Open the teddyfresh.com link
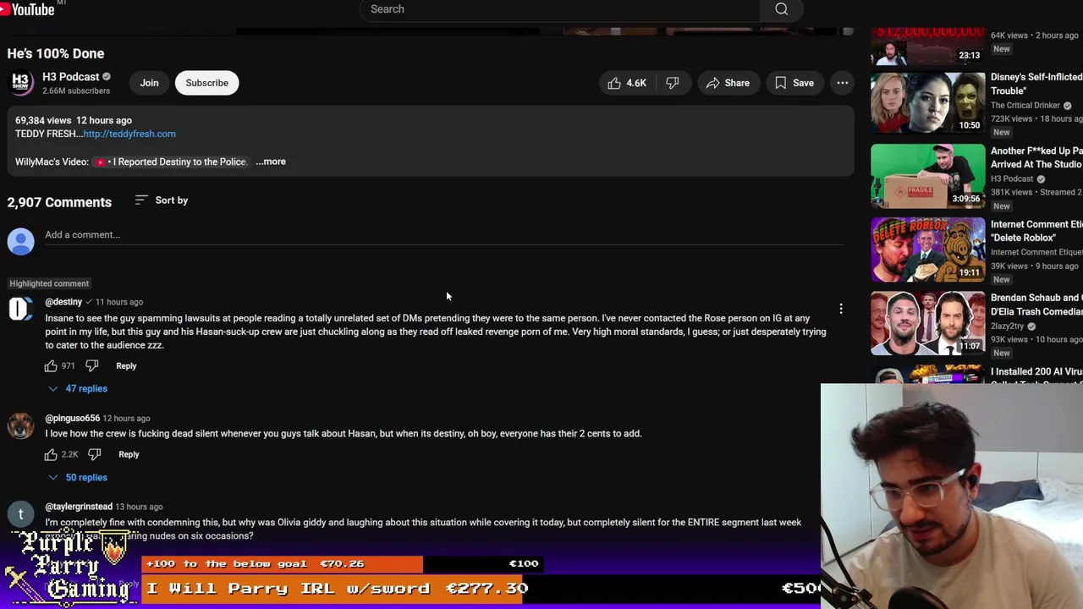This screenshot has width=1083, height=609. (129, 134)
